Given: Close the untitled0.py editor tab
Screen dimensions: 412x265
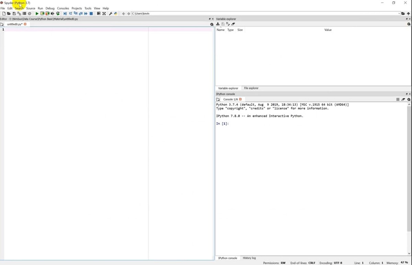Looking at the screenshot, I should click(25, 24).
